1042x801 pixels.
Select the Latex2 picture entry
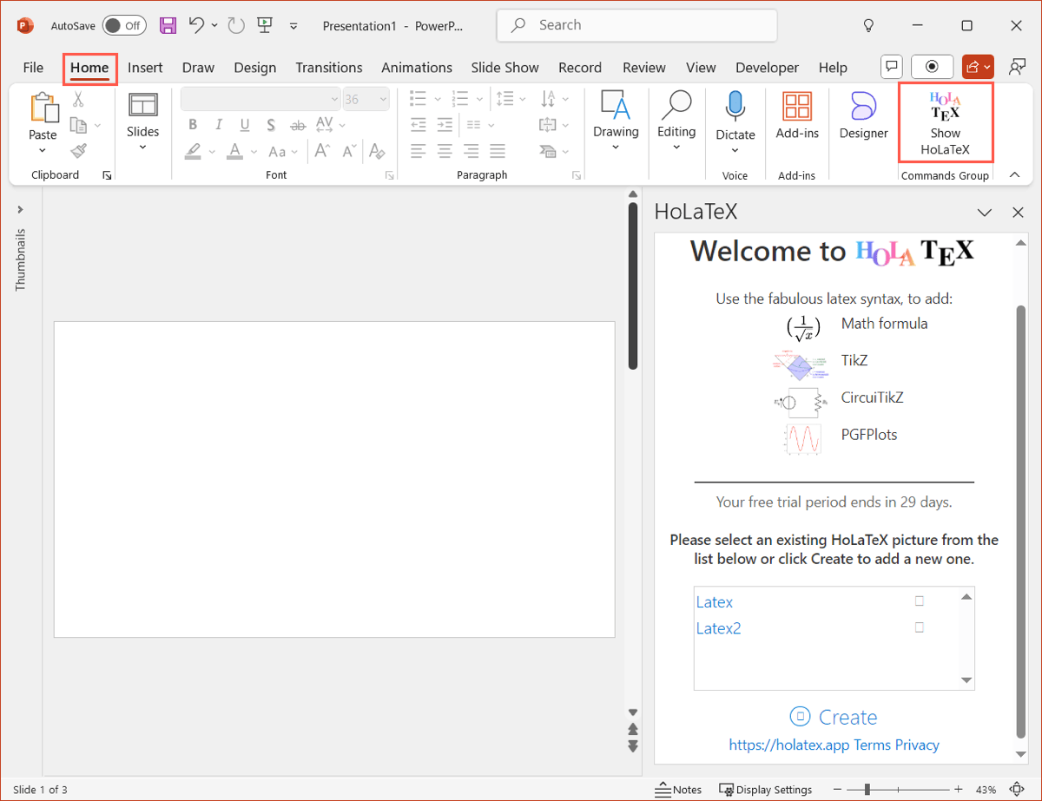[719, 627]
